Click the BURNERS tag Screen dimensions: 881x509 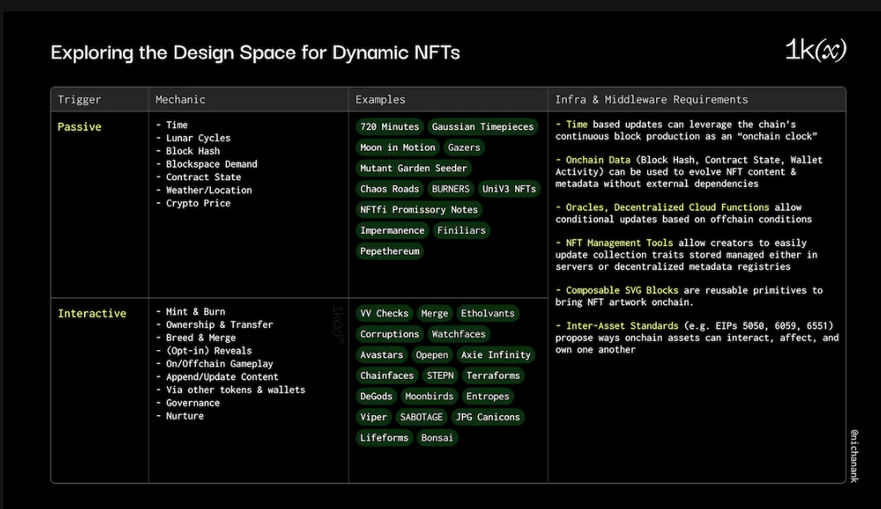tap(451, 189)
